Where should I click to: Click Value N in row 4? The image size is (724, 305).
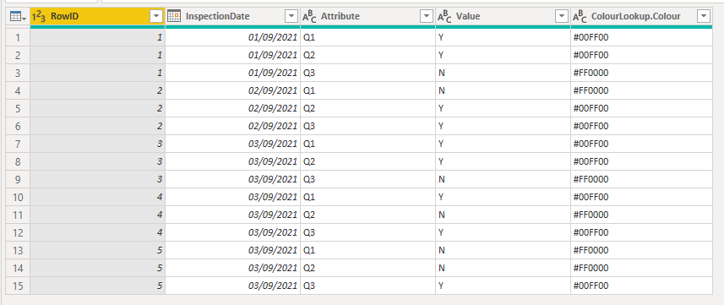503,90
